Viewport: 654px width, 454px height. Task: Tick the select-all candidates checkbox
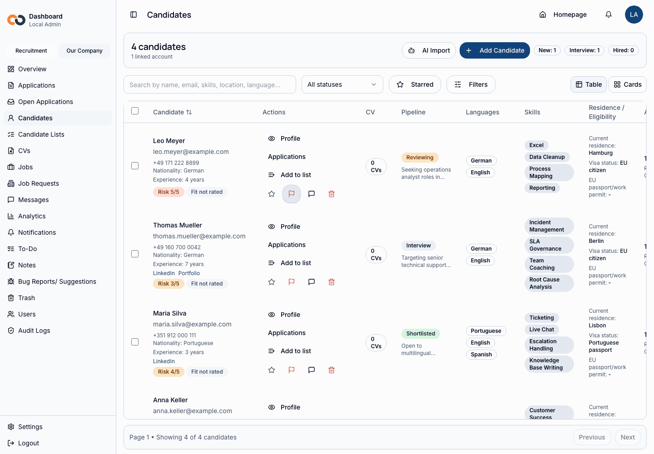(x=135, y=111)
